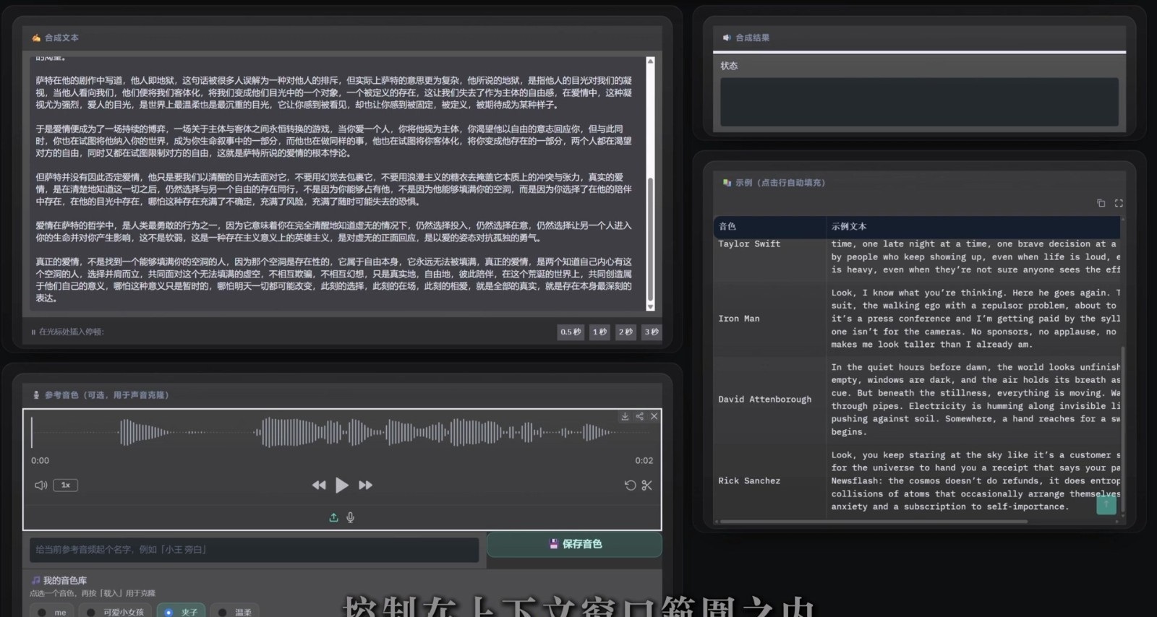Screen dimensions: 1157x617
Task: Mute the reference audio volume
Action: pos(41,485)
